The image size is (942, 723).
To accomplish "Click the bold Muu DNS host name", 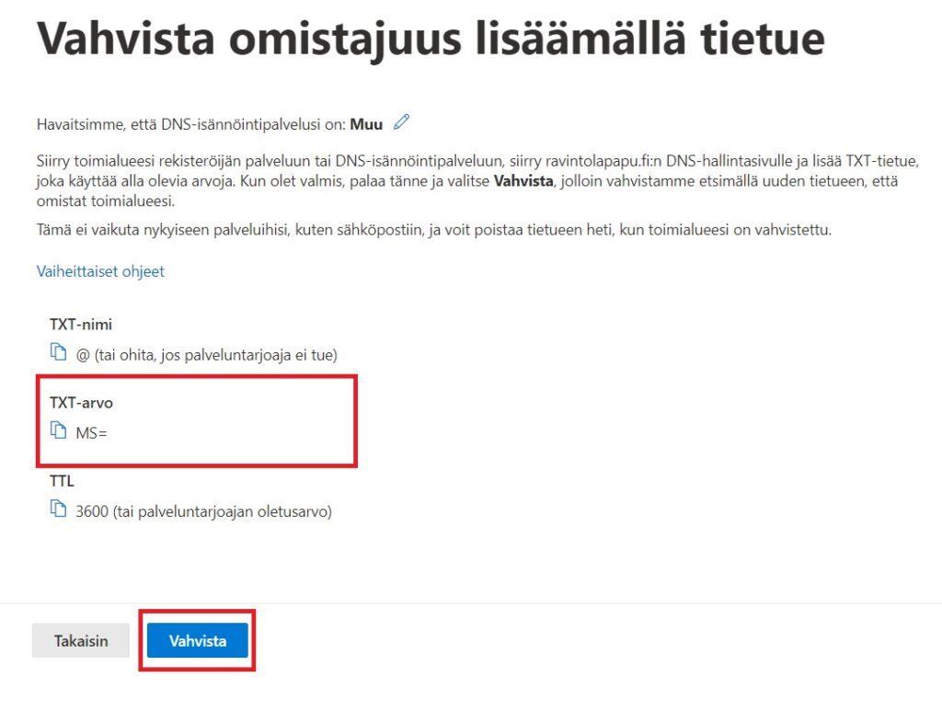I will coord(366,122).
